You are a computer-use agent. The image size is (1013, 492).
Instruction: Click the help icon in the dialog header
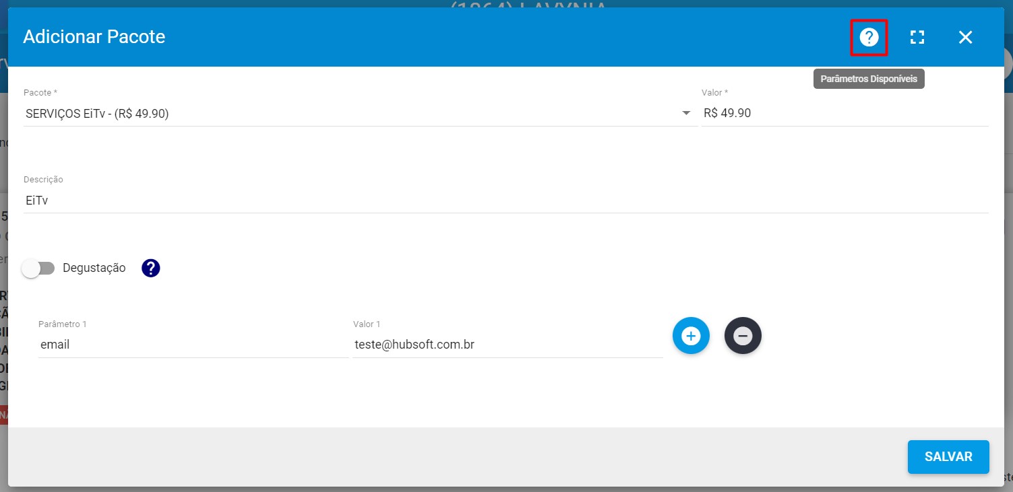click(x=869, y=38)
